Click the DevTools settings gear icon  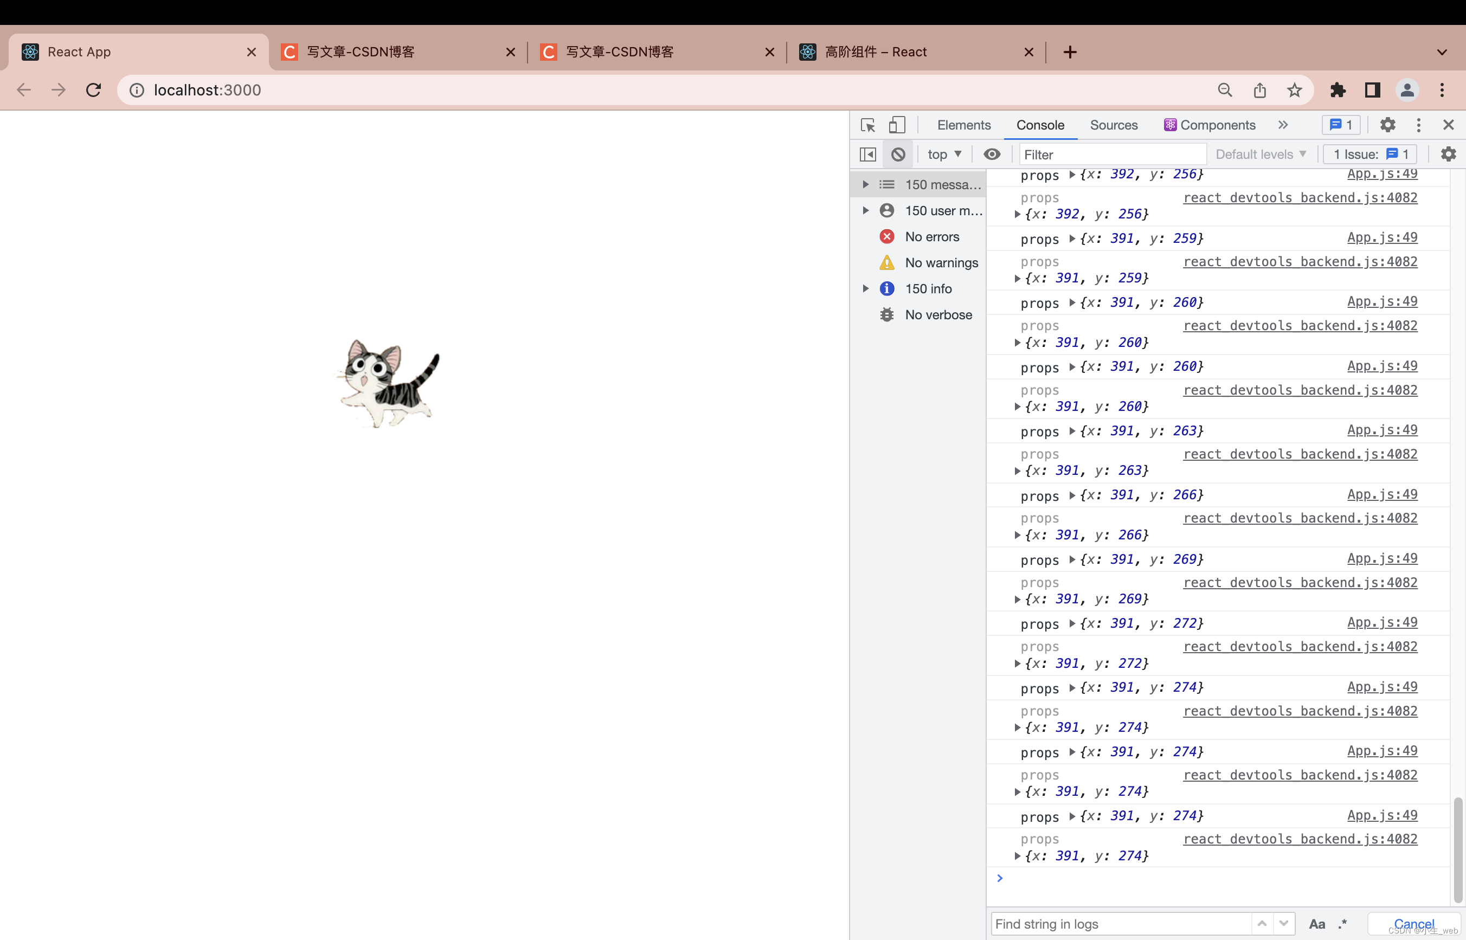point(1388,125)
